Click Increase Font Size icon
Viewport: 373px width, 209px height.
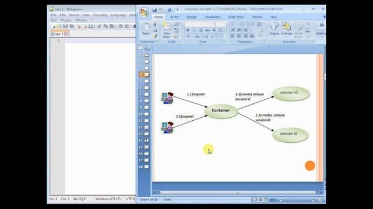click(x=206, y=37)
